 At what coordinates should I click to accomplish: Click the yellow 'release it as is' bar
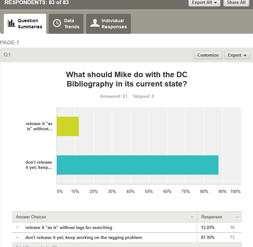click(68, 126)
